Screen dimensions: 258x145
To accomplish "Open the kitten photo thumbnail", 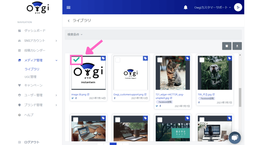I will [x=172, y=73].
